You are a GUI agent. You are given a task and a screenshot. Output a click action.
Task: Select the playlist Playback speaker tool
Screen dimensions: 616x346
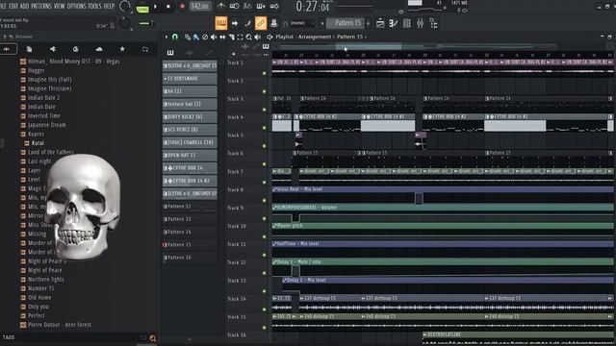(257, 37)
